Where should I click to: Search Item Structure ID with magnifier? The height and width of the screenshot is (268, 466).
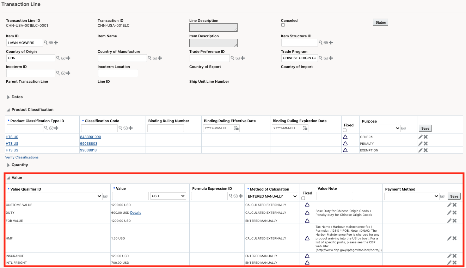tap(320, 43)
